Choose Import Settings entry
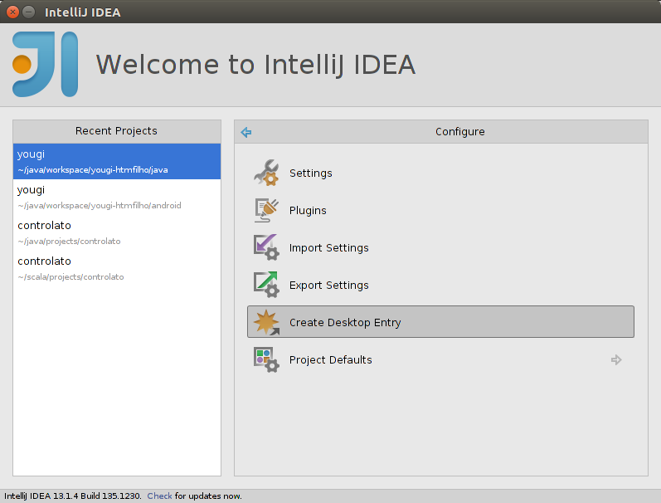Screen dimensions: 661x503 [x=440, y=247]
